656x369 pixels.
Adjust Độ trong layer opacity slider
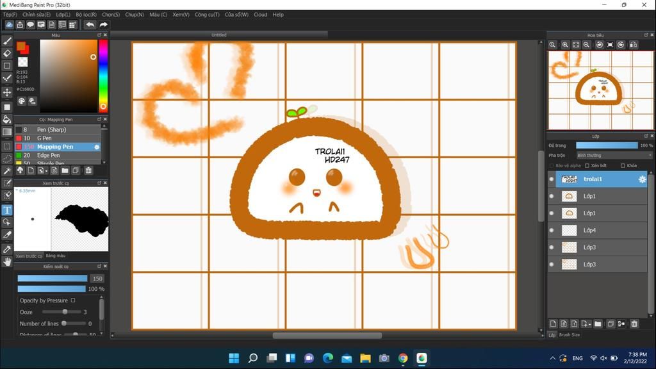click(607, 145)
